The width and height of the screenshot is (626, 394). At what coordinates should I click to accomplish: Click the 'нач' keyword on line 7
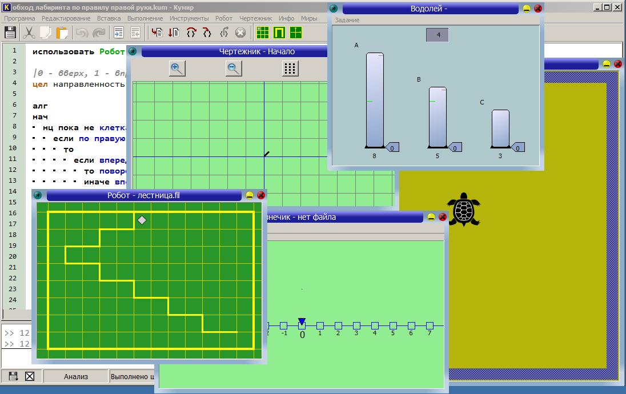(40, 116)
